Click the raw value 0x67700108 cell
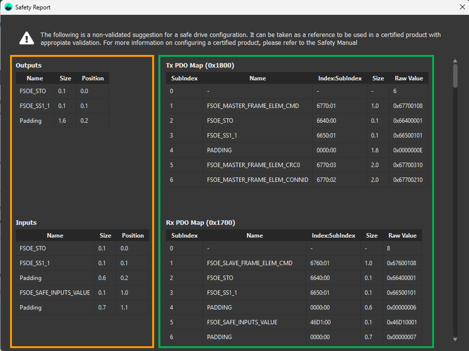The image size is (469, 351). [x=408, y=106]
